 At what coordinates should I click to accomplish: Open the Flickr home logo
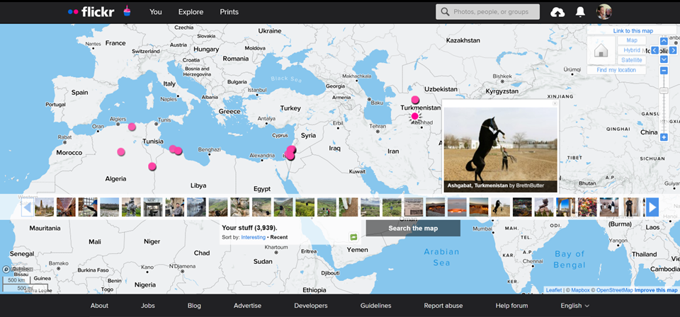point(91,12)
